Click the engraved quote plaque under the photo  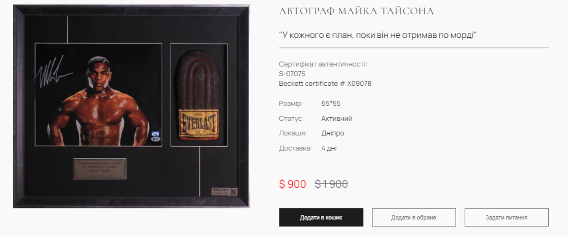100,168
